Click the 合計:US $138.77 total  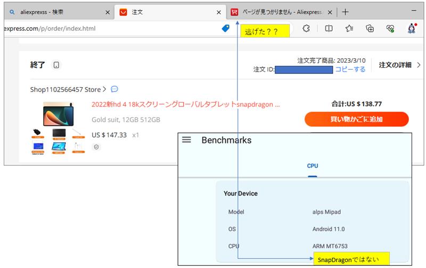point(356,104)
